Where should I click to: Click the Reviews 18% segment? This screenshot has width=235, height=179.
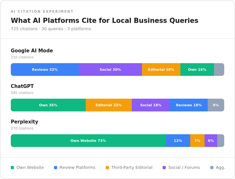coord(189,105)
